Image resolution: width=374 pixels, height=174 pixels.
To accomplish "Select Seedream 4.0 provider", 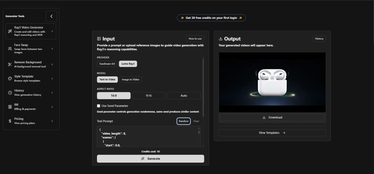I will [107, 64].
